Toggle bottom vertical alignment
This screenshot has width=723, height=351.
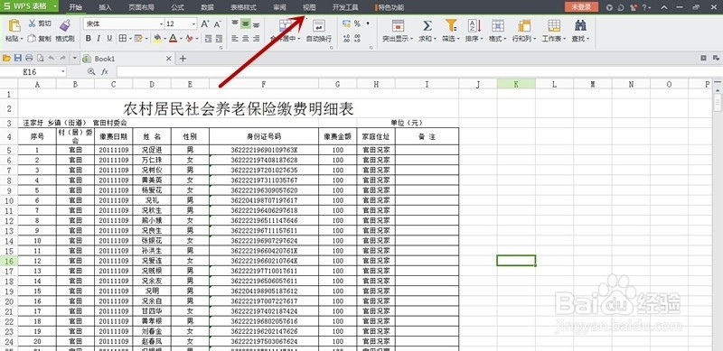point(257,24)
